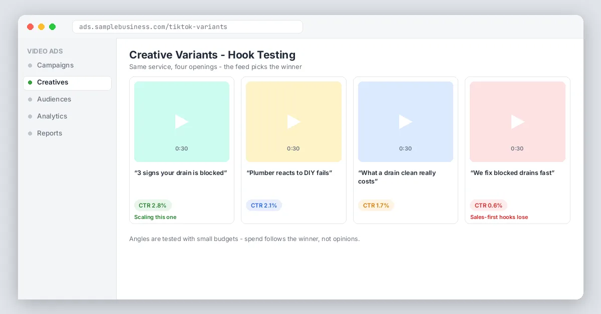Close the window with the red button
Image resolution: width=601 pixels, height=314 pixels.
tap(31, 27)
